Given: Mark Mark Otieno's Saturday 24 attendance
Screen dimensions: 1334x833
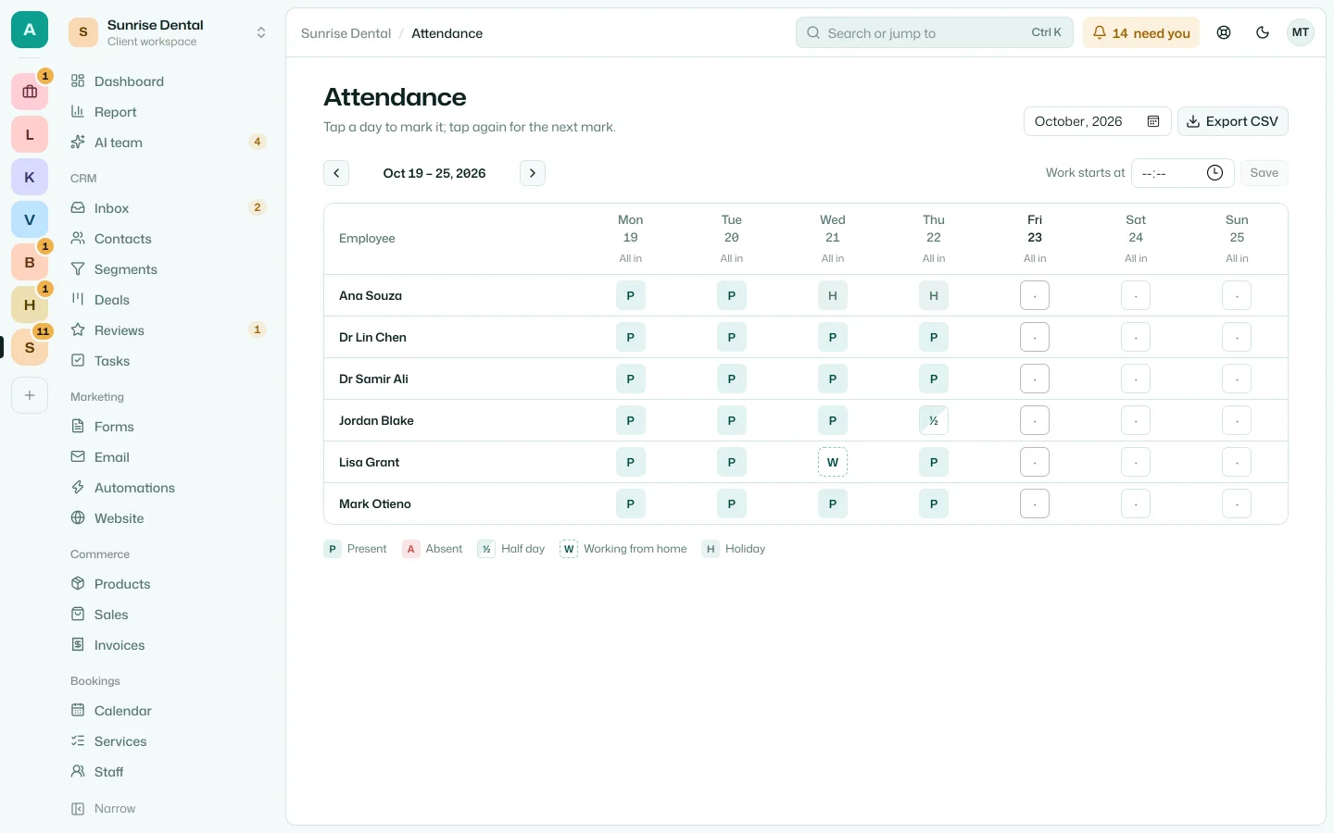Looking at the screenshot, I should pyautogui.click(x=1136, y=504).
